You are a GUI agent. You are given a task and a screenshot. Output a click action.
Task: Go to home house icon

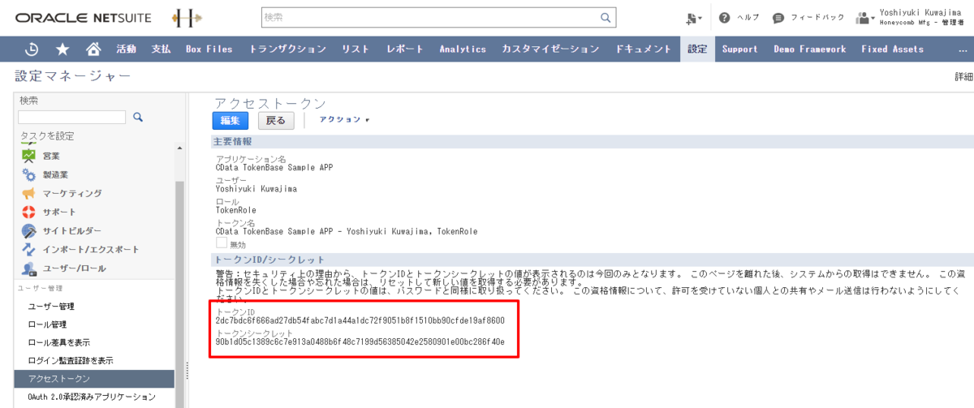tap(94, 49)
